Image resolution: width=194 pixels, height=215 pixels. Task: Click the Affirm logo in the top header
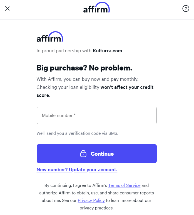pos(96,8)
